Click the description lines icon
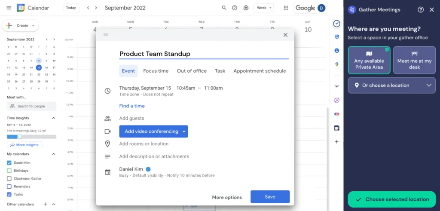The height and width of the screenshot is (211, 440). point(107,156)
